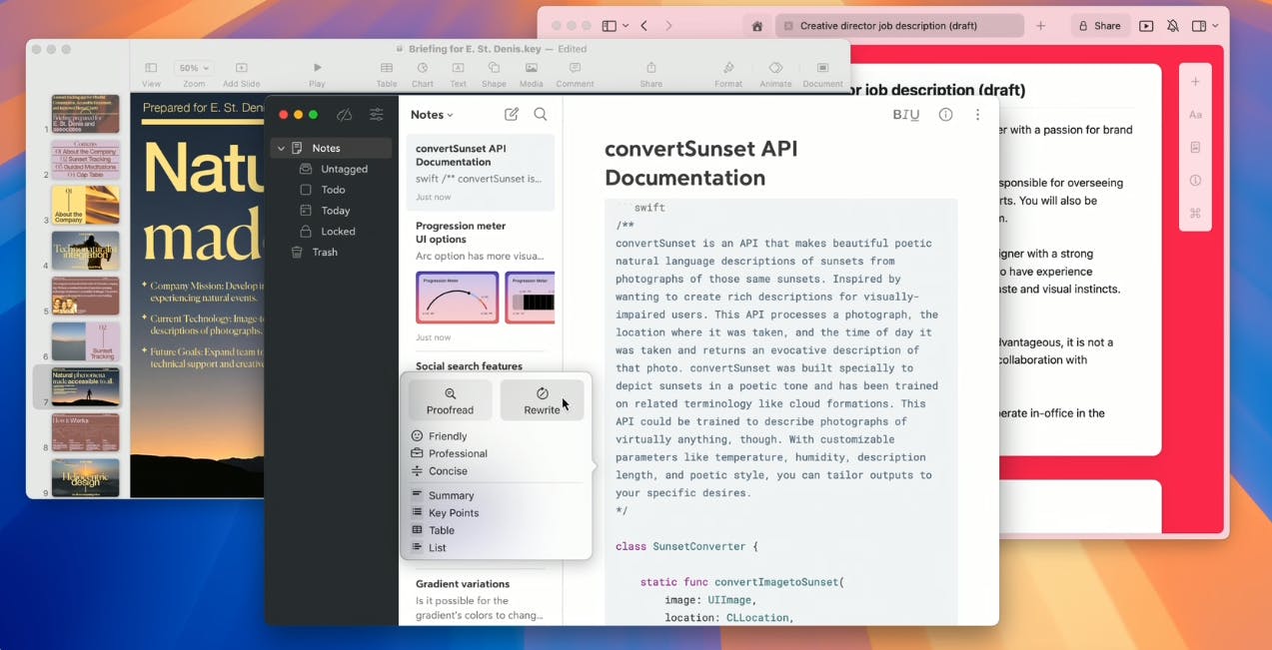Click Share in the Keynote toolbar

tap(650, 74)
